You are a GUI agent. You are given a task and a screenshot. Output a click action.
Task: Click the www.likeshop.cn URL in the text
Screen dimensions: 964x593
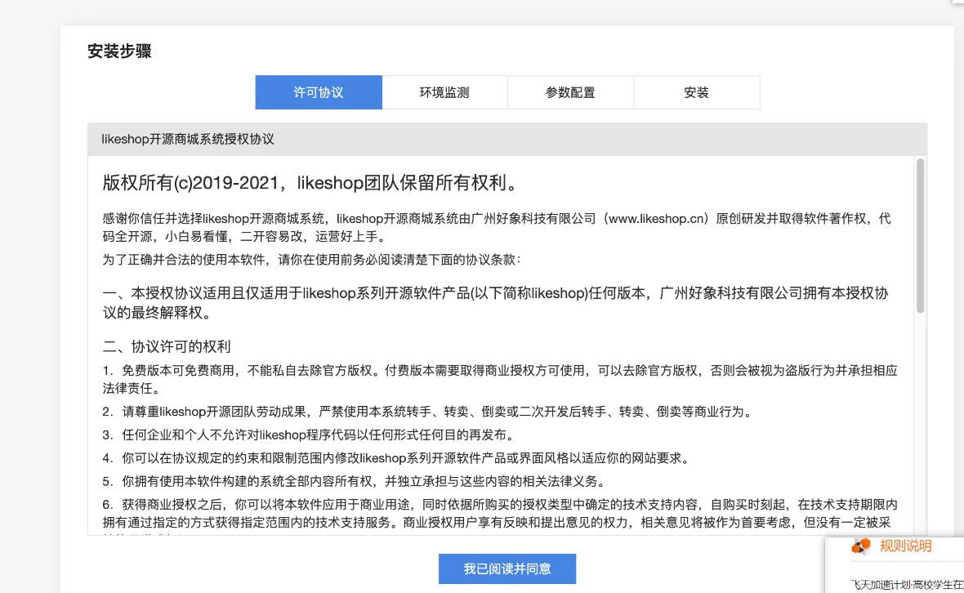tap(657, 219)
